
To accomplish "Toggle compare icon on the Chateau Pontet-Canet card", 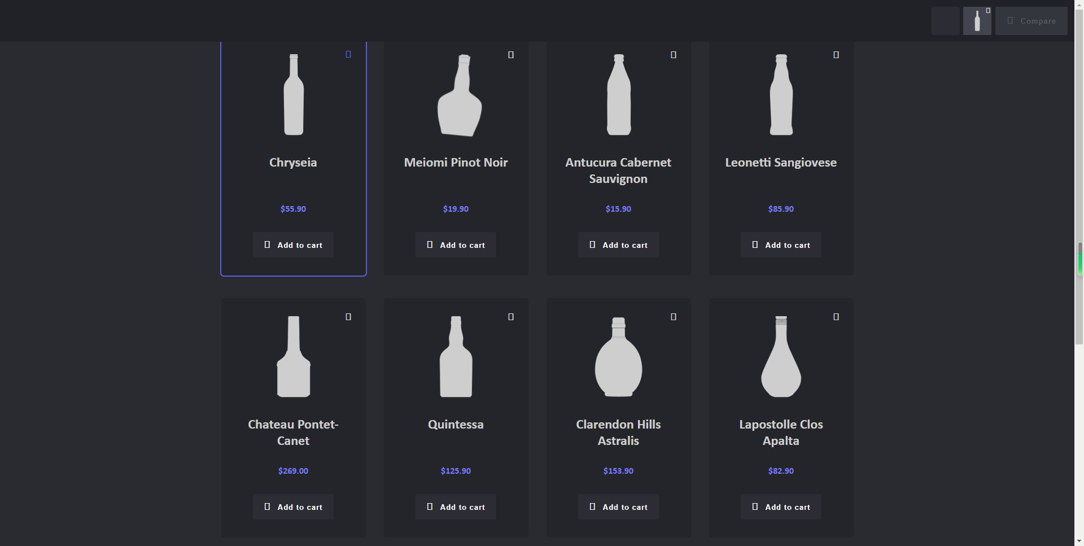I will (348, 317).
